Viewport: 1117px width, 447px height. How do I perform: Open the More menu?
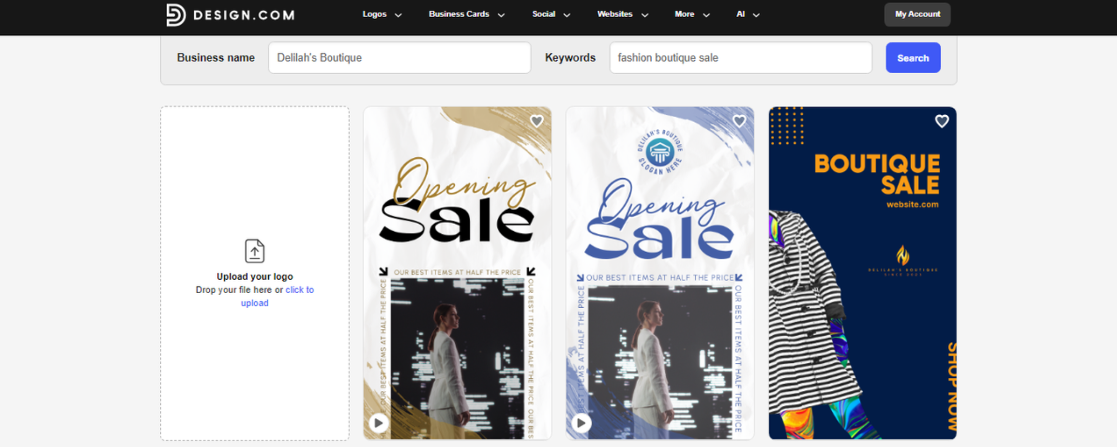684,14
